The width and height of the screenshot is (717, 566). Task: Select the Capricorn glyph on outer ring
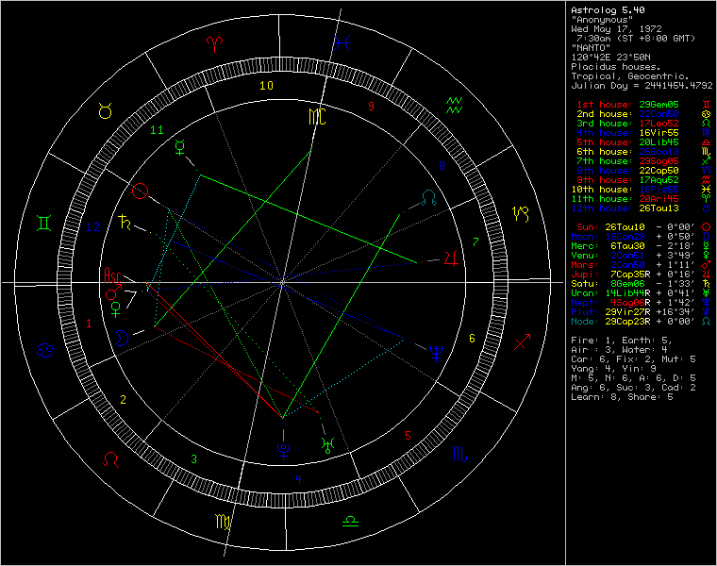coord(521,214)
